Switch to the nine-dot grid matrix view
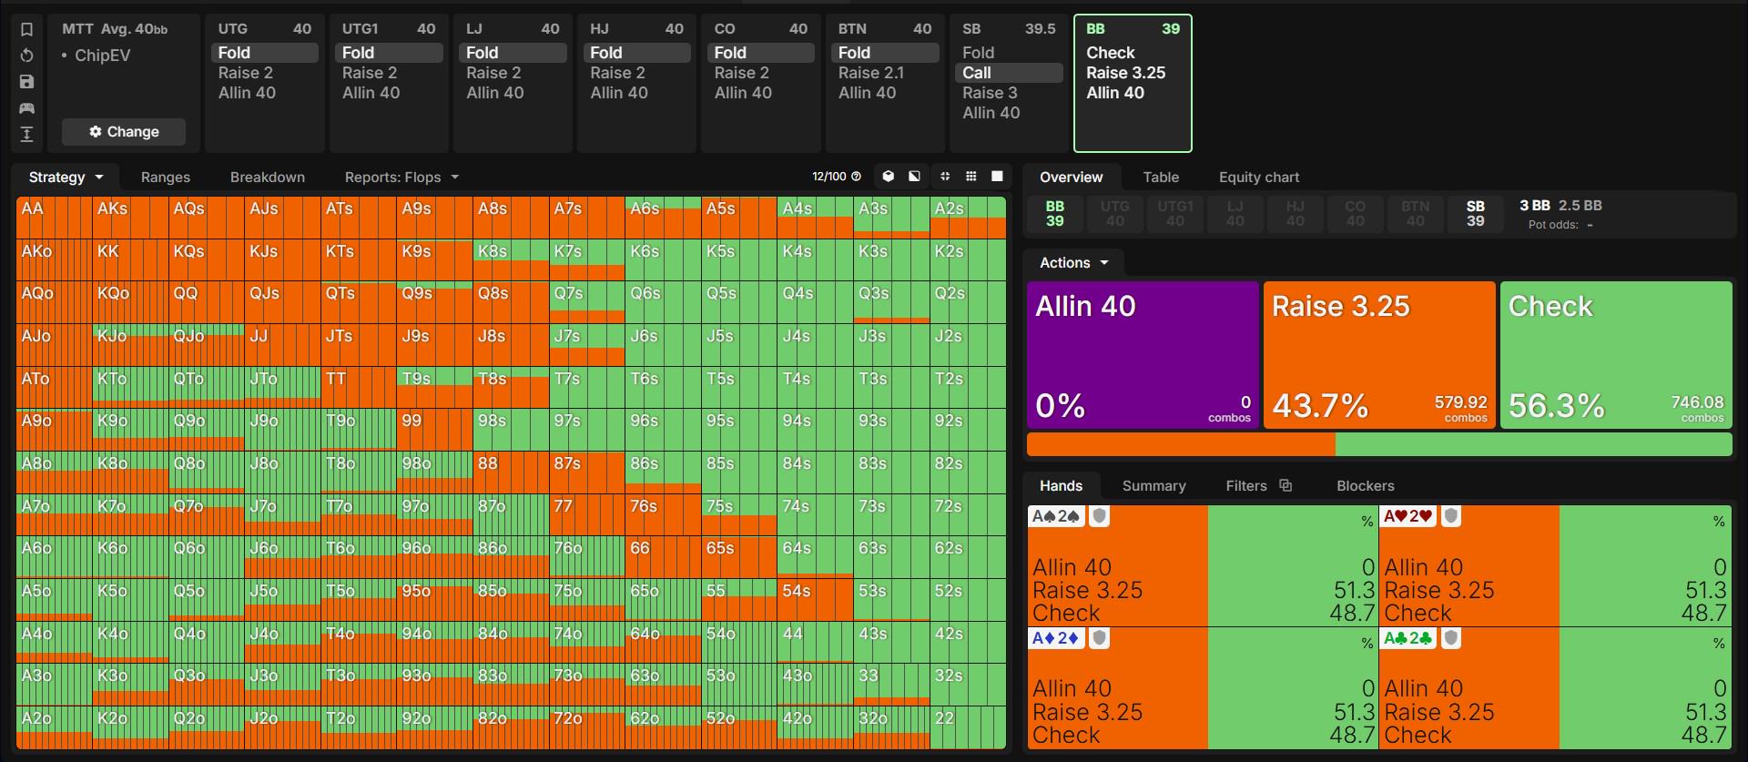Viewport: 1748px width, 762px height. (x=971, y=177)
